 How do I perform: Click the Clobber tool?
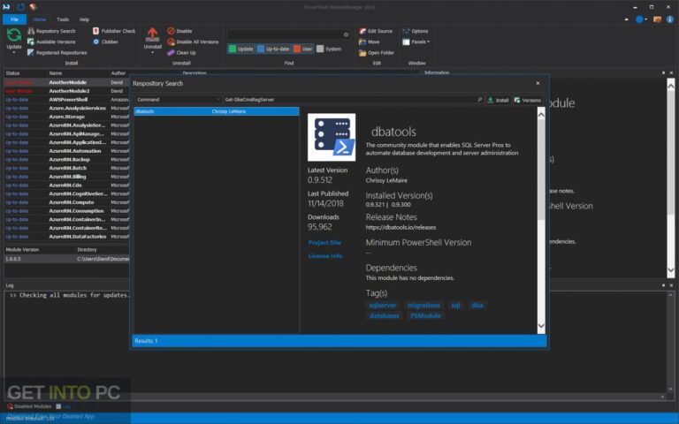pyautogui.click(x=106, y=42)
